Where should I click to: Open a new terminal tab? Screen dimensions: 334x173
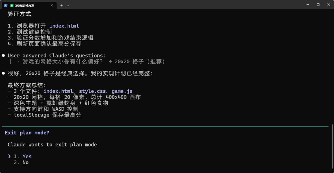62,5
